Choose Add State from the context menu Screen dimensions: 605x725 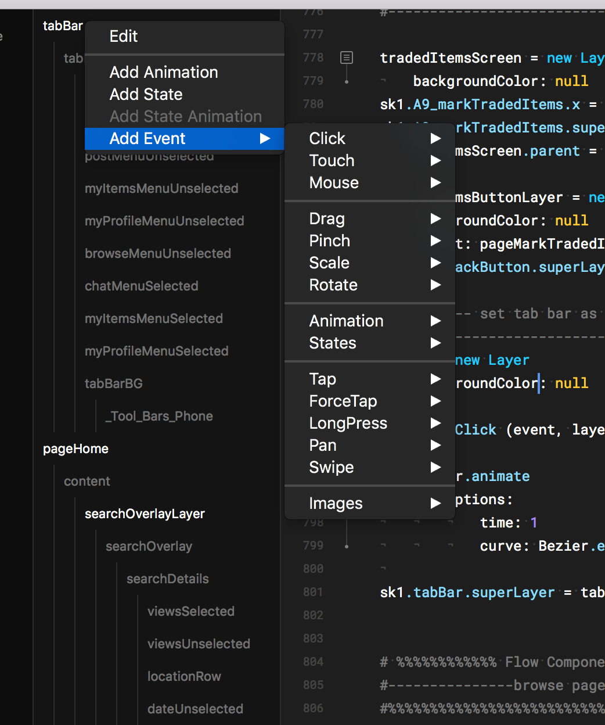(x=146, y=94)
